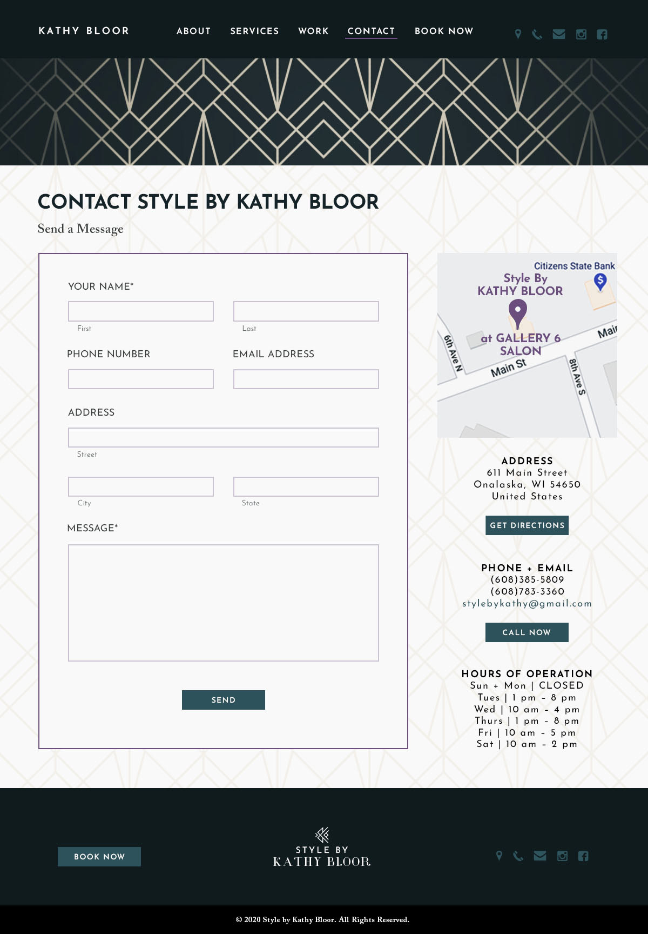Click the salon location map thumbnail
Viewport: 648px width, 934px height.
point(527,345)
